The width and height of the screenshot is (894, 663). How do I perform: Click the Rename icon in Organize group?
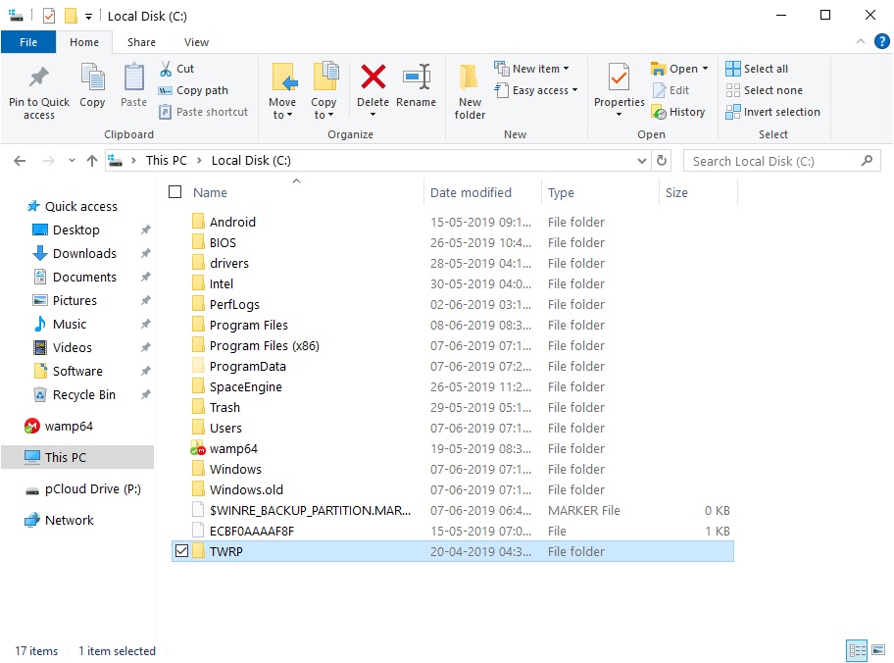417,78
